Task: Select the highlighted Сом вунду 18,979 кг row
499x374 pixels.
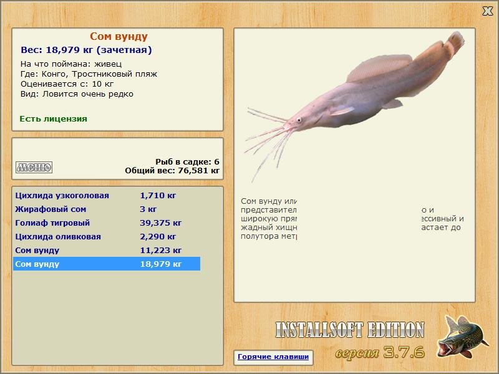Action: click(107, 264)
